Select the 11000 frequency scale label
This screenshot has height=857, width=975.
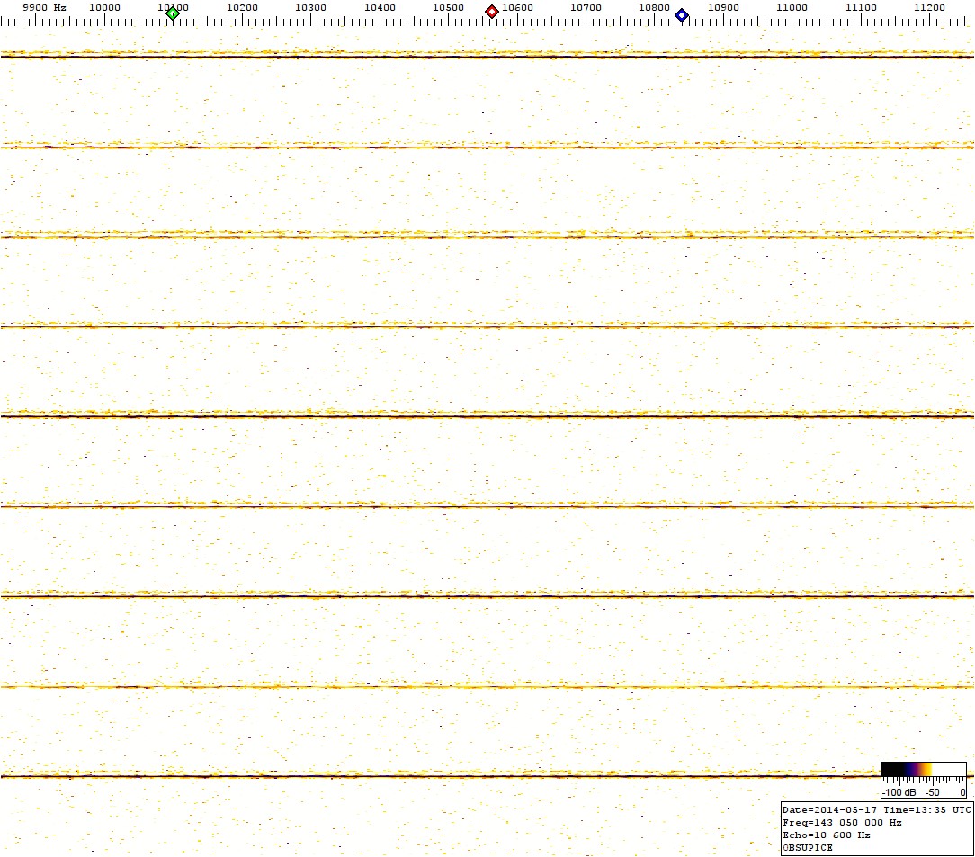[x=792, y=7]
